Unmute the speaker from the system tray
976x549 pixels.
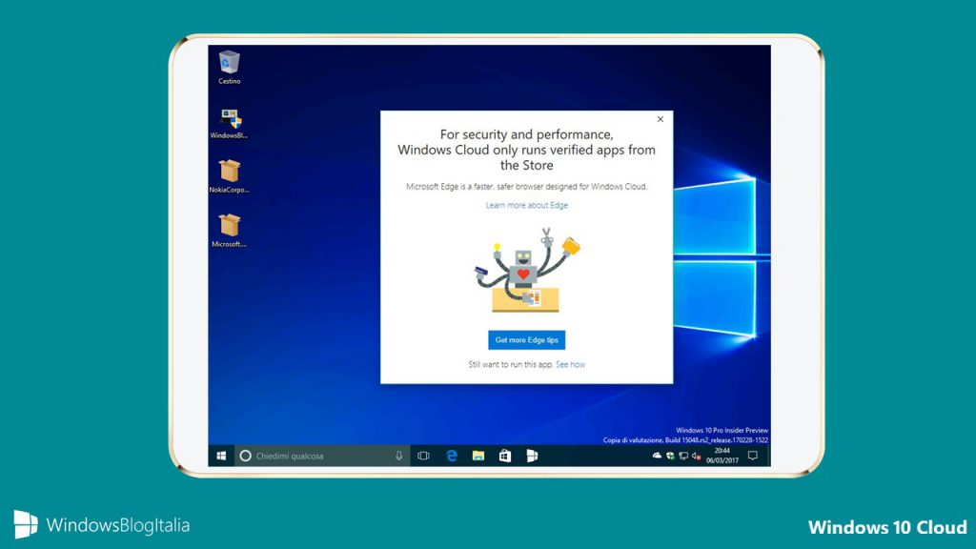tap(697, 456)
